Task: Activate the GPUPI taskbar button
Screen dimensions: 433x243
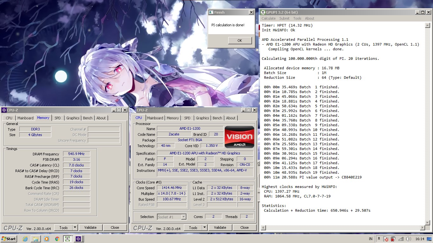Action: [x=68, y=239]
